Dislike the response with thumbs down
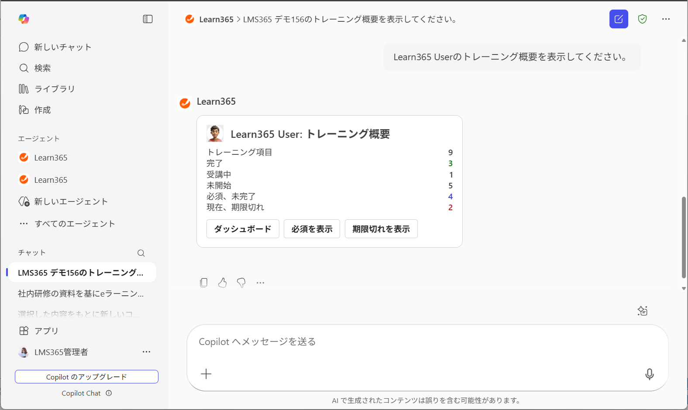Image resolution: width=688 pixels, height=410 pixels. click(241, 283)
